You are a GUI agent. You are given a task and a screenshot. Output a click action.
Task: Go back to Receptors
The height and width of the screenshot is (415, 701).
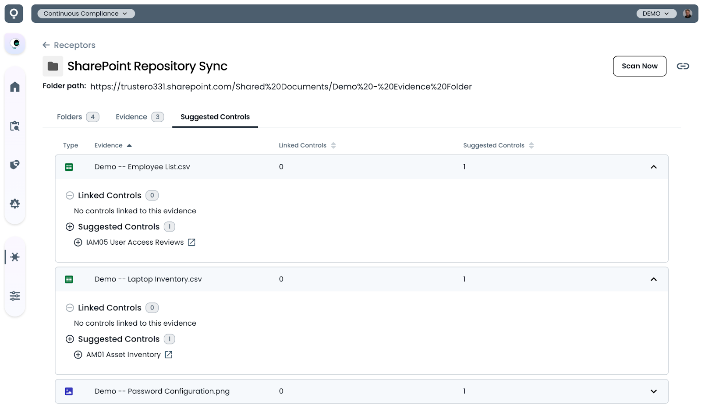[69, 45]
